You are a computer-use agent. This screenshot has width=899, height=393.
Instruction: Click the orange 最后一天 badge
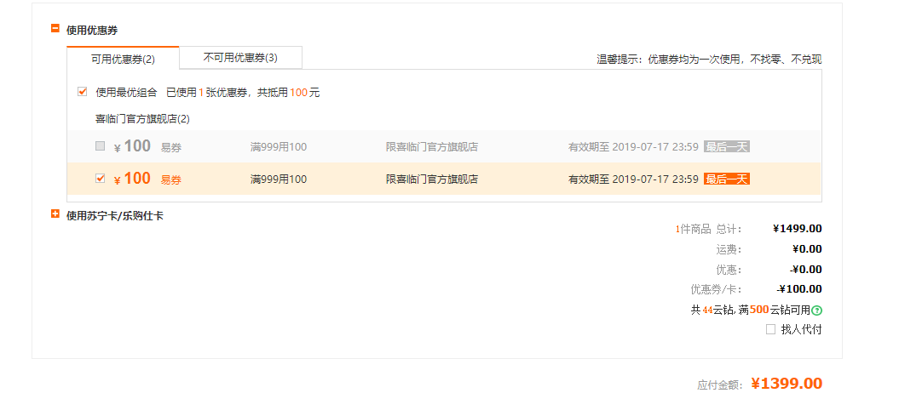coord(726,179)
